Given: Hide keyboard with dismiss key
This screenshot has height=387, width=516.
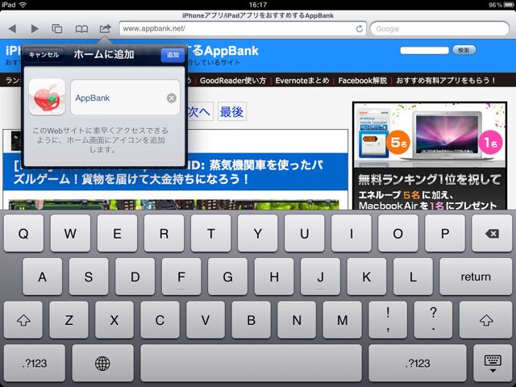Looking at the screenshot, I should coord(493,364).
